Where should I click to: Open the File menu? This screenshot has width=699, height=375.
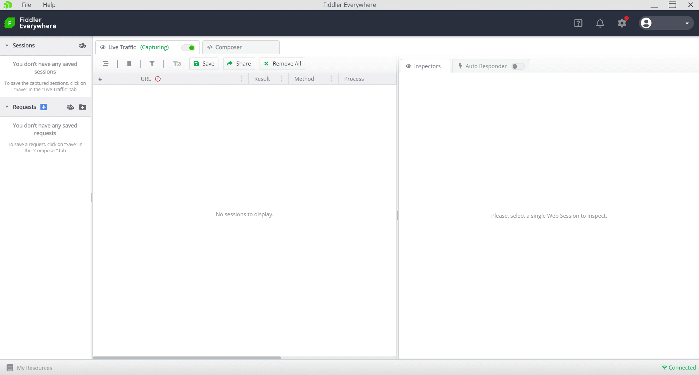click(26, 5)
